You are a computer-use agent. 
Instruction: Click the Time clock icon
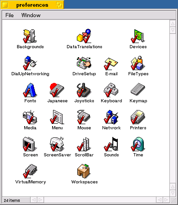(138, 144)
